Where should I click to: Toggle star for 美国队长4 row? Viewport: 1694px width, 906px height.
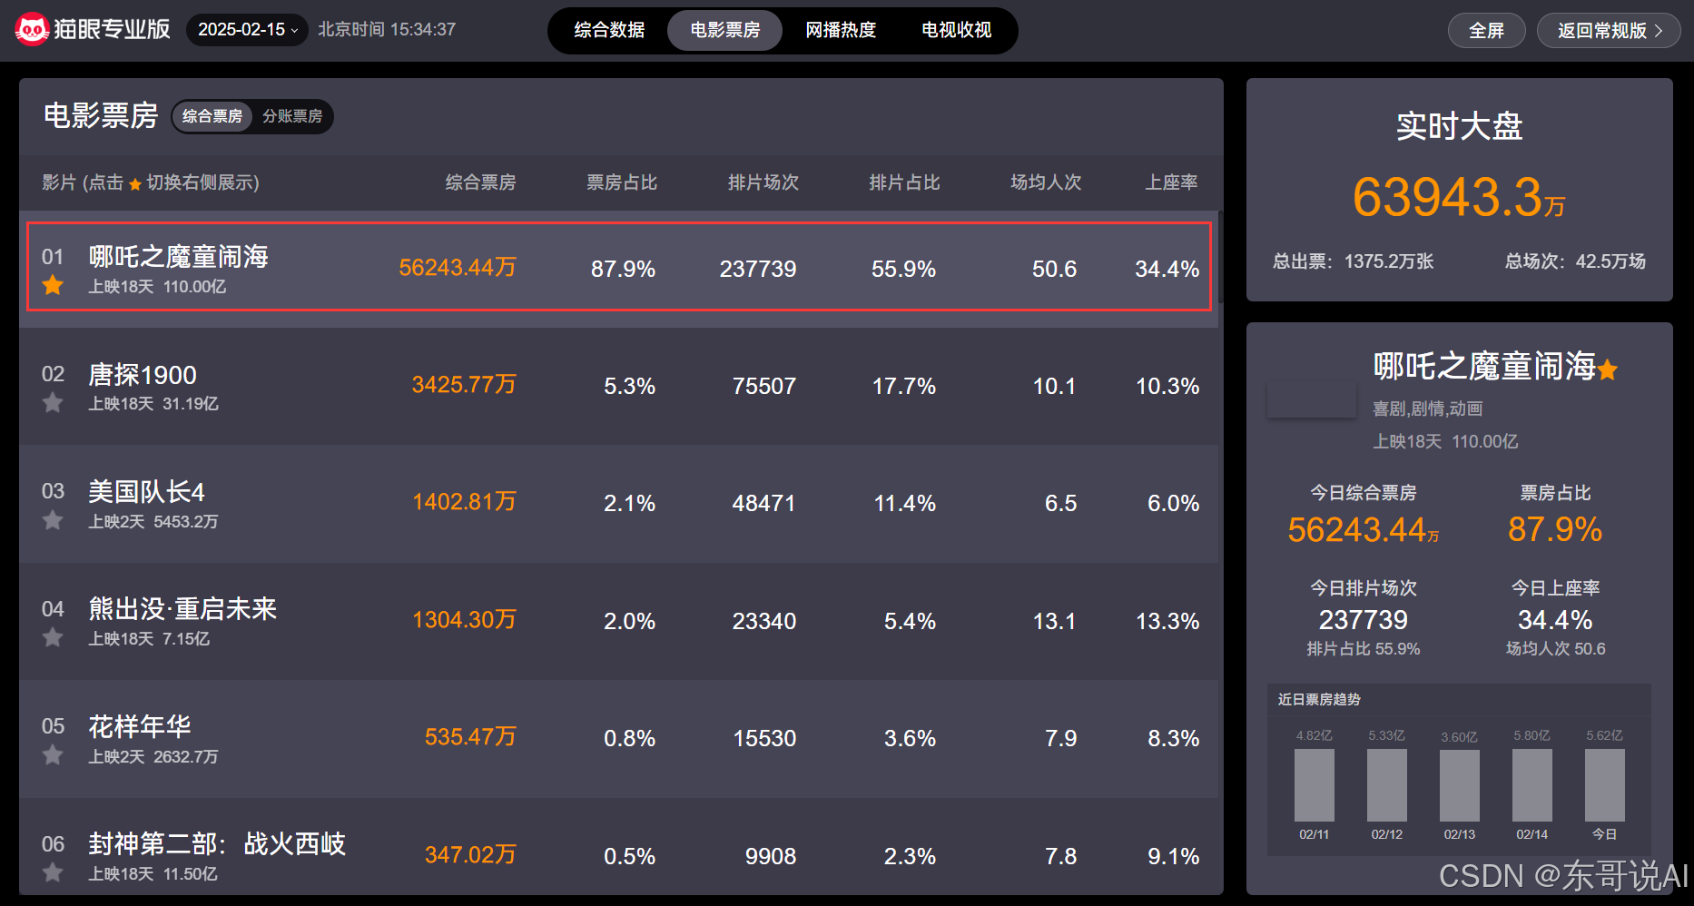(53, 520)
